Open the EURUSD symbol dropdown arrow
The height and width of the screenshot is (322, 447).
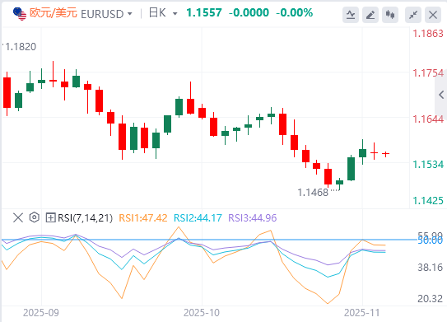[x=130, y=14]
